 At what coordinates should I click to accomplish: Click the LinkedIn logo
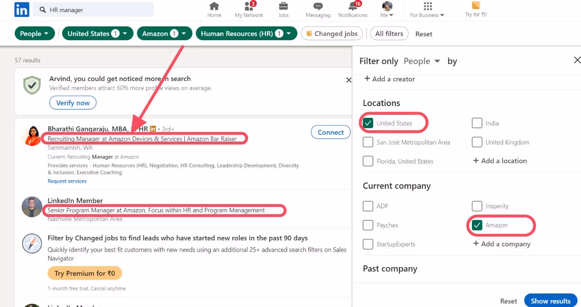pyautogui.click(x=21, y=9)
